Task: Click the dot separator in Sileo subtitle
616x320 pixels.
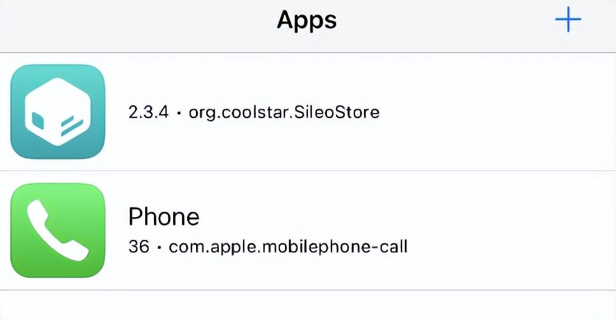Action: click(x=179, y=114)
